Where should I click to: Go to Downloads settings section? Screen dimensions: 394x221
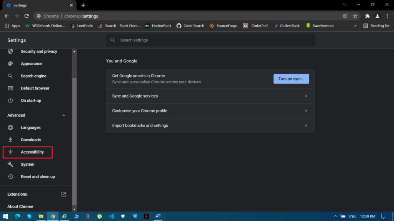[x=30, y=140]
